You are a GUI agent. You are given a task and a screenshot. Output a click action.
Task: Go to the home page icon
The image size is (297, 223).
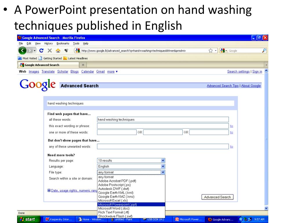58,51
